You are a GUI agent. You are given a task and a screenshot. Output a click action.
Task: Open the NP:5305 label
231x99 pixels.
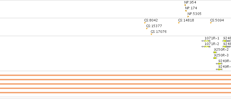pyautogui.click(x=194, y=14)
